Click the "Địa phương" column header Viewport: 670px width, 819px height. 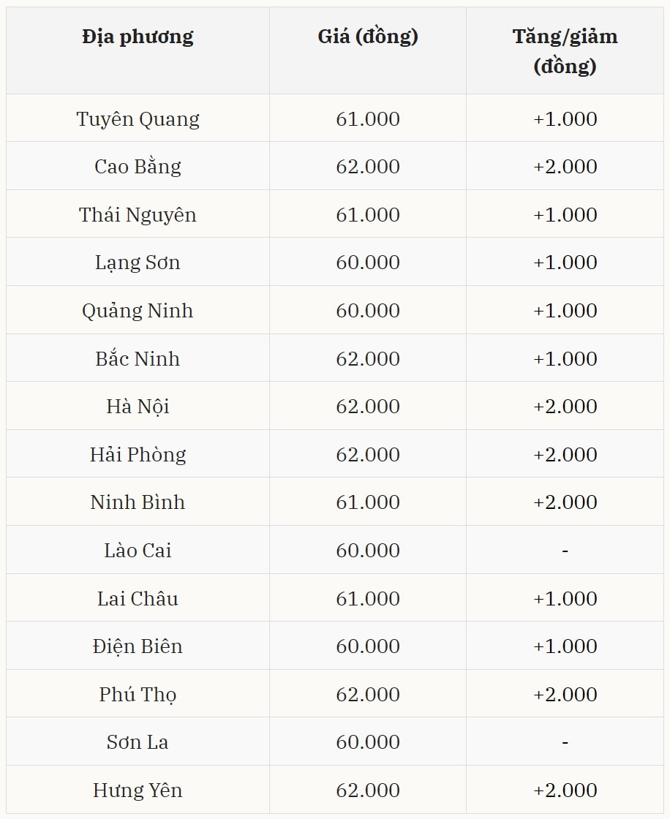point(138,37)
